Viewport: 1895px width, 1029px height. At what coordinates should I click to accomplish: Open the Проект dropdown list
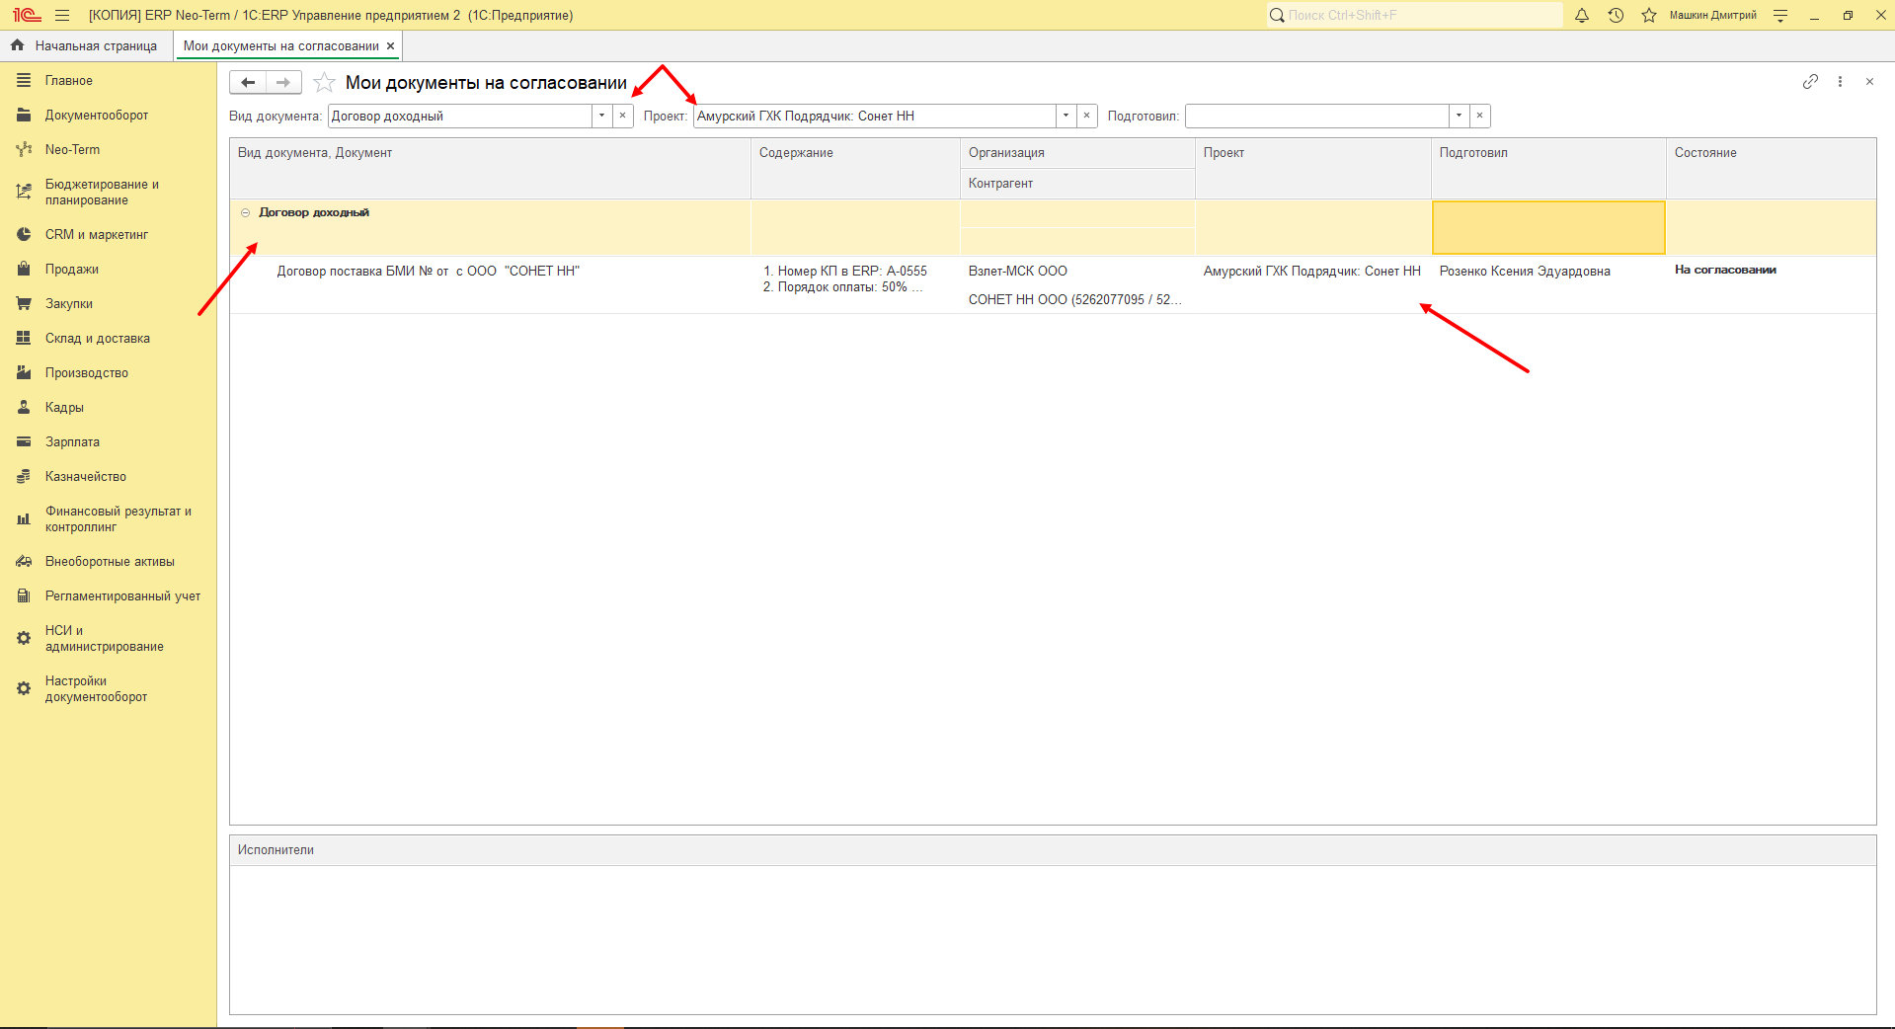tap(1066, 116)
